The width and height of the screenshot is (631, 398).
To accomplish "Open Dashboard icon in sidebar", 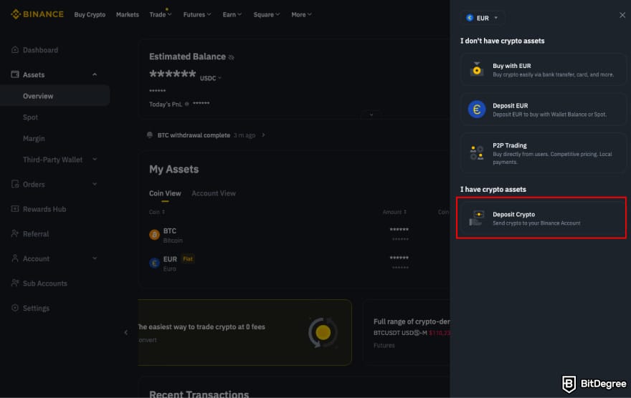I will [15, 50].
